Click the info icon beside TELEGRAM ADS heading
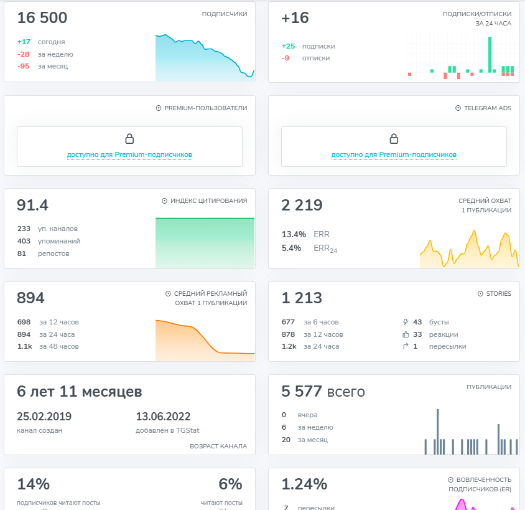525x510 pixels. [x=458, y=108]
